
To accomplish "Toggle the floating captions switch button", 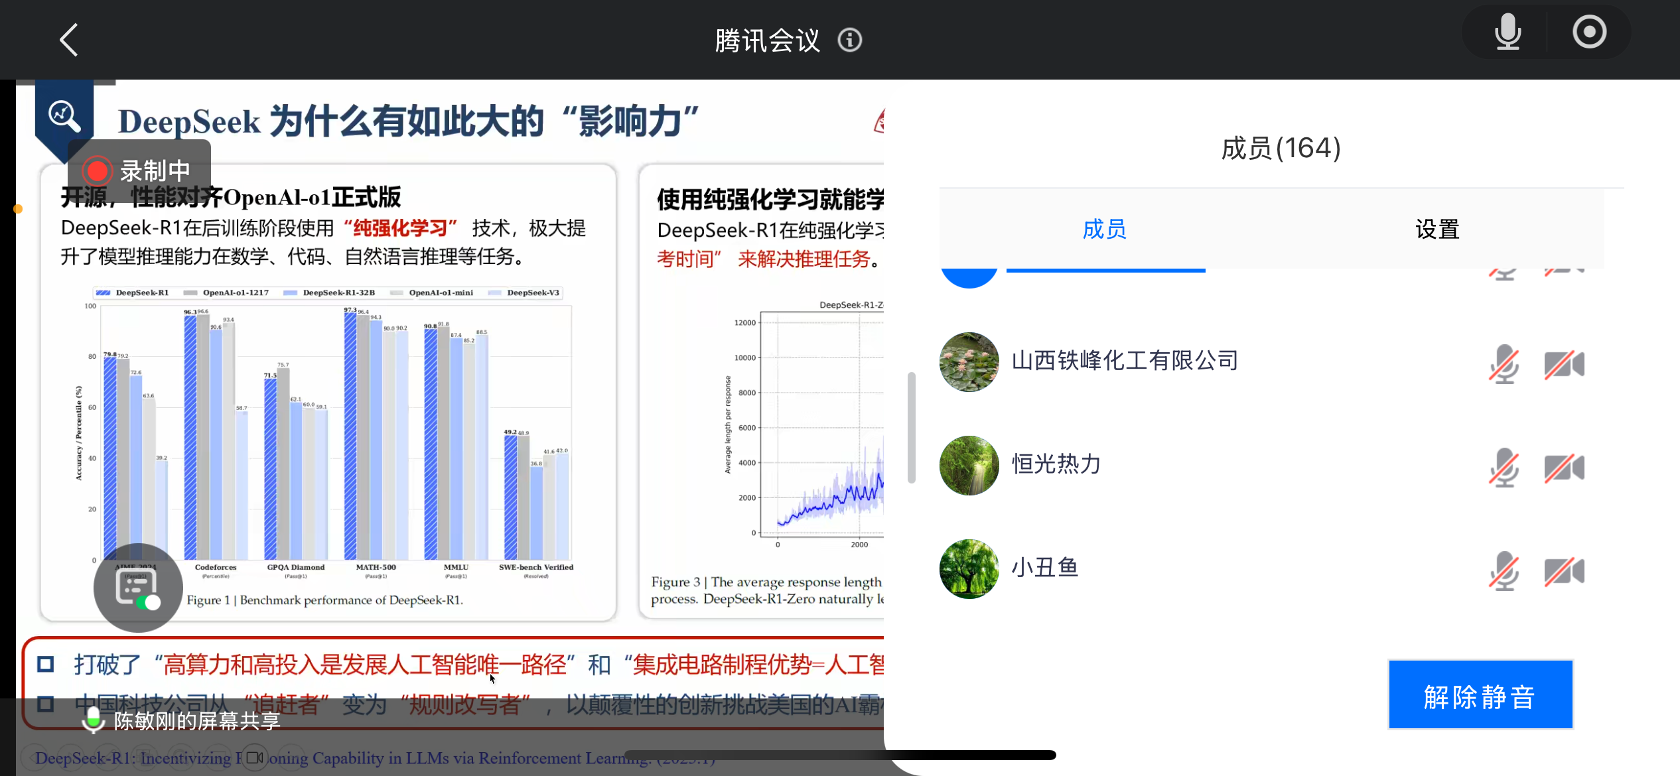I will (x=138, y=588).
